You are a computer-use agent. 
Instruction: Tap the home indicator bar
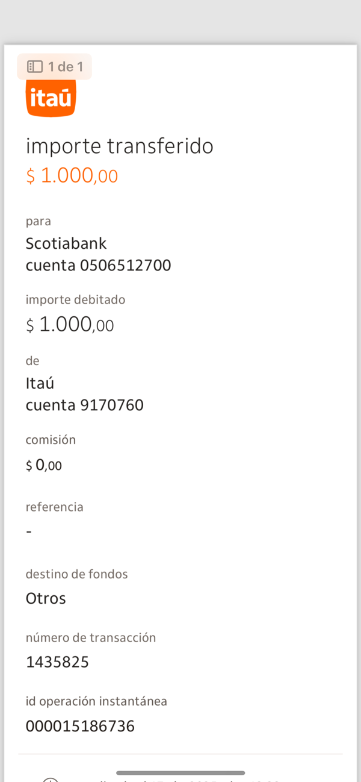tap(180, 773)
